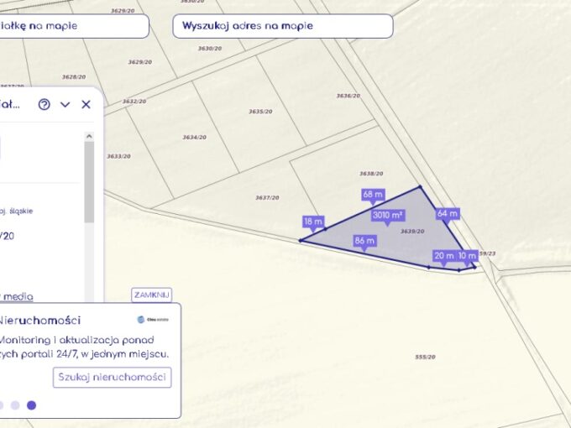The height and width of the screenshot is (428, 571).
Task: Click the scrollbar up arrow in panel
Action: click(89, 136)
